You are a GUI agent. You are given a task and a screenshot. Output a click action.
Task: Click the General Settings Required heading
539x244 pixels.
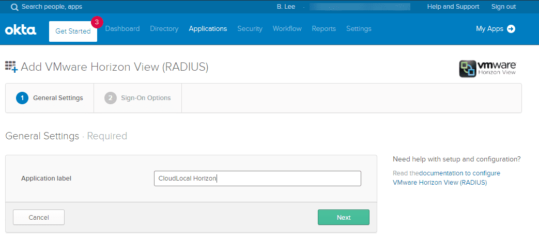click(x=66, y=136)
